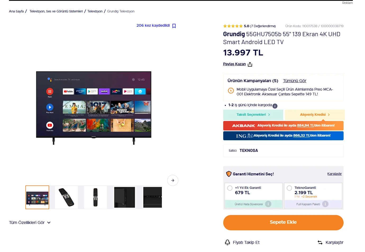This screenshot has height=252, width=365.
Task: Click the Akbank shopping credit banner
Action: 283,126
